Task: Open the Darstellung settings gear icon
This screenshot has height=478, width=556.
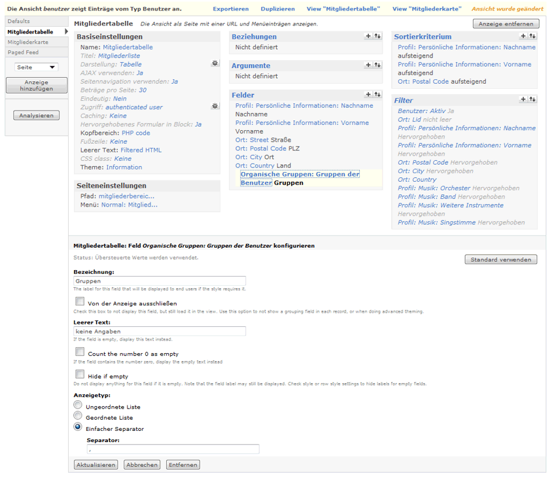Action: [x=215, y=63]
